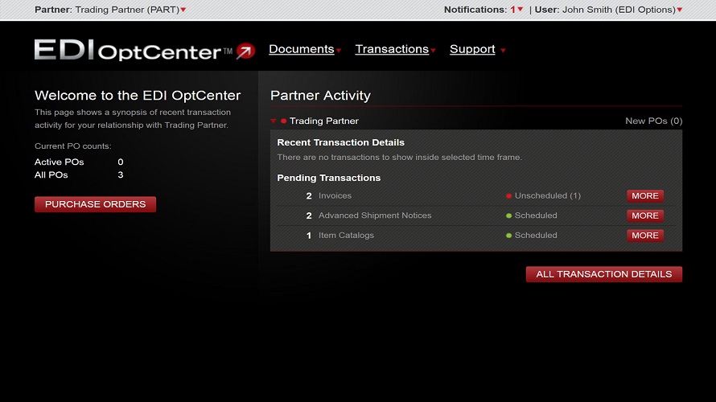Click MORE for Invoices row
This screenshot has height=402, width=716.
[644, 195]
